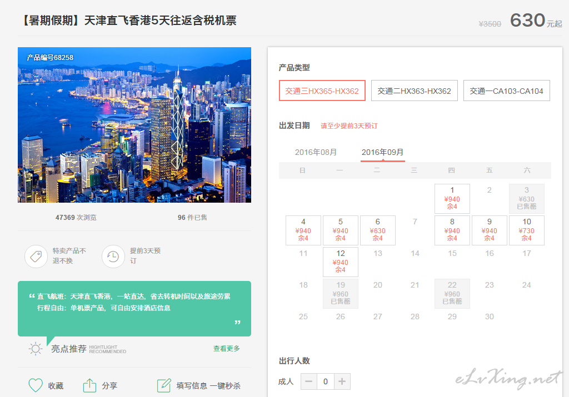
Task: Click the adult passenger count input field
Action: 326,381
